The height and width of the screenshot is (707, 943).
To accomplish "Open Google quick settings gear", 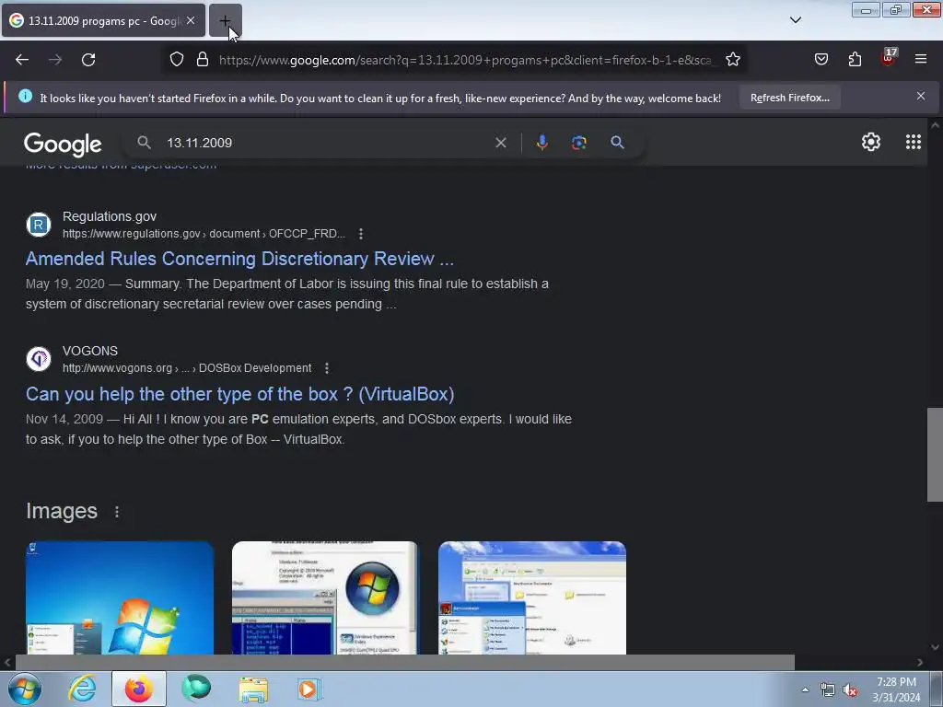I will (871, 142).
